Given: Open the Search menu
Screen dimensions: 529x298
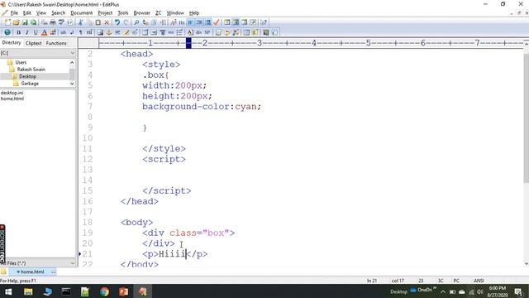Looking at the screenshot, I should click(x=59, y=13).
